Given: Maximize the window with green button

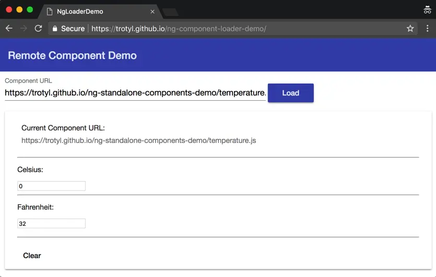Looking at the screenshot, I should tap(30, 10).
